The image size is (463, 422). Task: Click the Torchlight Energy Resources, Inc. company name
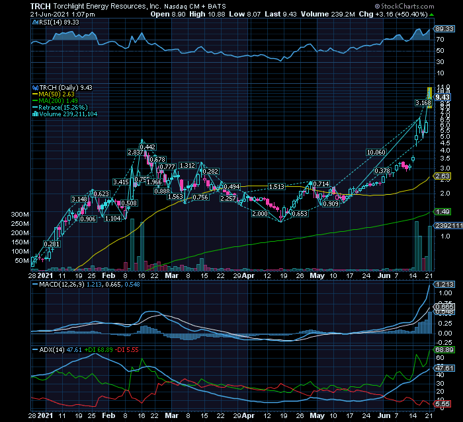click(107, 6)
